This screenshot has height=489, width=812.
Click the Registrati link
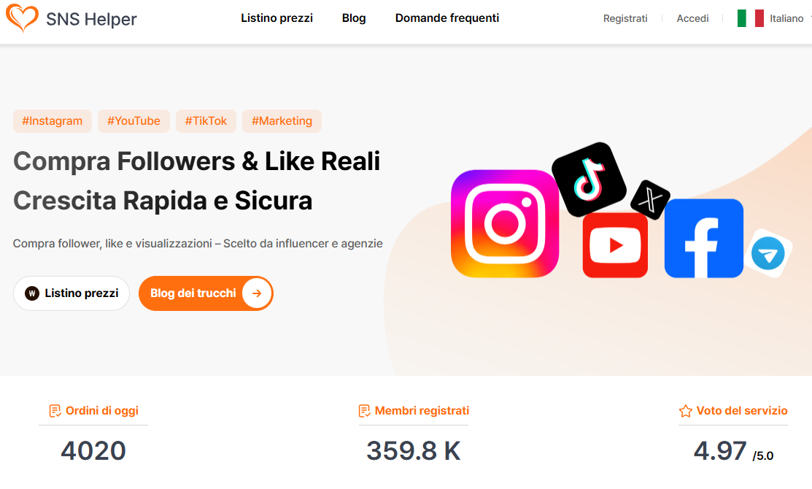pyautogui.click(x=625, y=19)
